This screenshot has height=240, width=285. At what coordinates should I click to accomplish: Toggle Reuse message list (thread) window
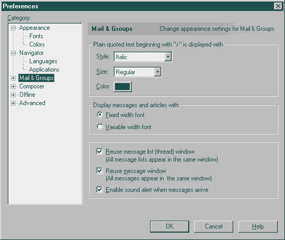pyautogui.click(x=99, y=151)
